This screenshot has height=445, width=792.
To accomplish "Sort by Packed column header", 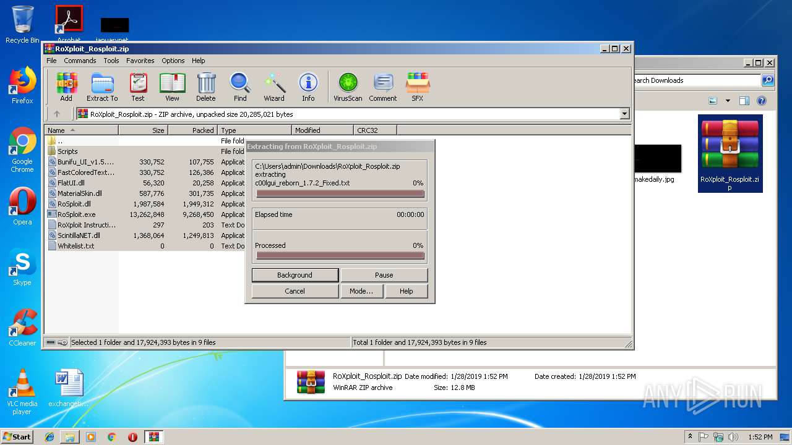I will pos(192,130).
